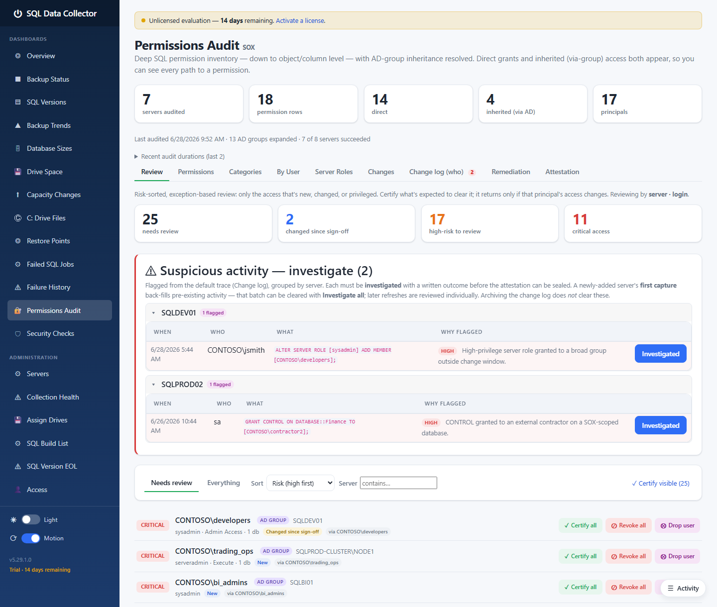Open Drive Space disk icon

pyautogui.click(x=18, y=172)
